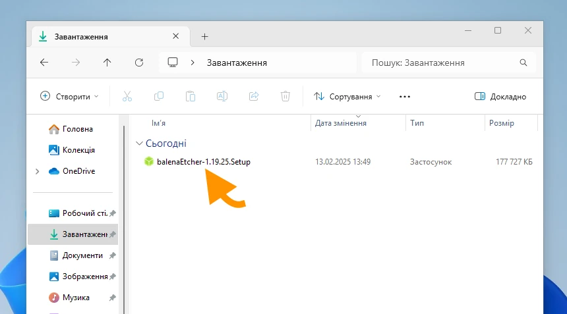Viewport: 567px width, 314px height.
Task: Open Музика in the sidebar
Action: (69, 298)
